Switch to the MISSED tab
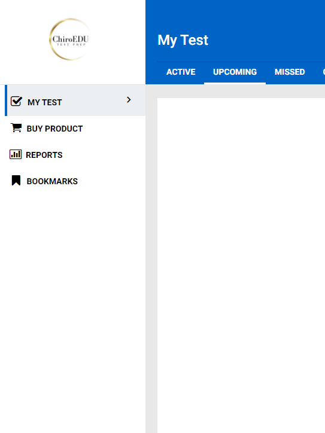This screenshot has width=325, height=433. (290, 72)
